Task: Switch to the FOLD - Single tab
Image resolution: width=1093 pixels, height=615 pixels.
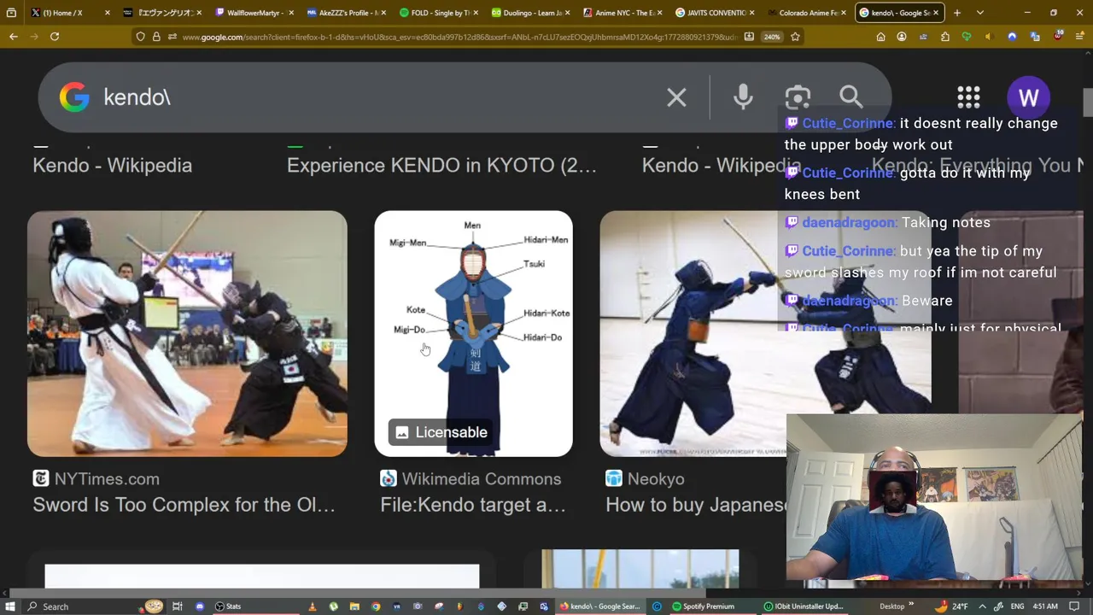Action: click(437, 13)
